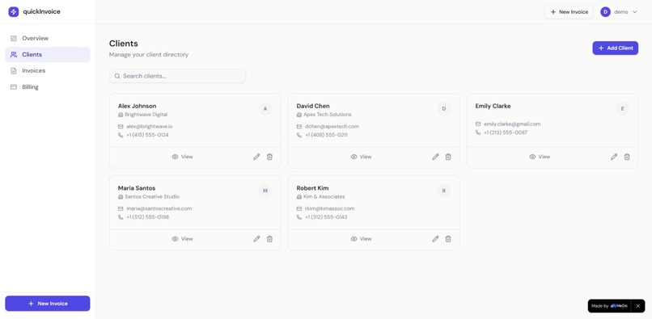The width and height of the screenshot is (652, 319).
Task: Open Overview in the sidebar
Action: pos(48,38)
